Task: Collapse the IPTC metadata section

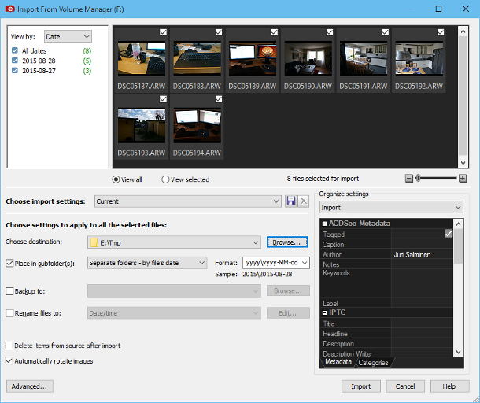Action: [324, 313]
